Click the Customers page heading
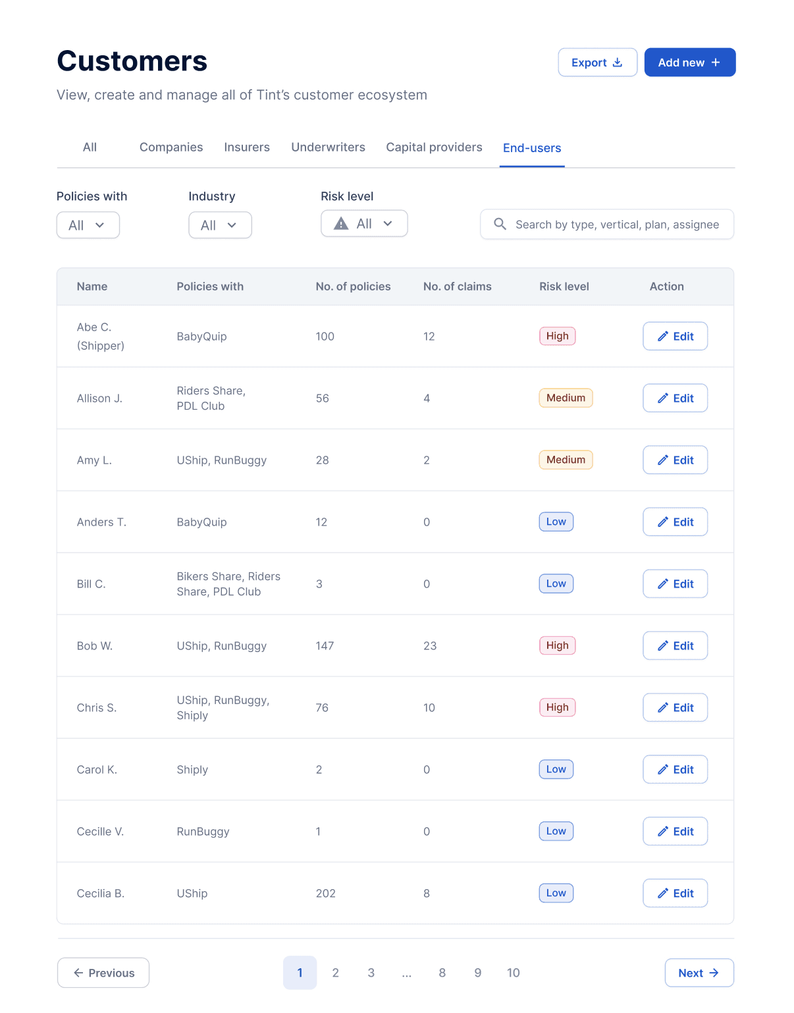Image resolution: width=794 pixels, height=1013 pixels. pos(132,61)
